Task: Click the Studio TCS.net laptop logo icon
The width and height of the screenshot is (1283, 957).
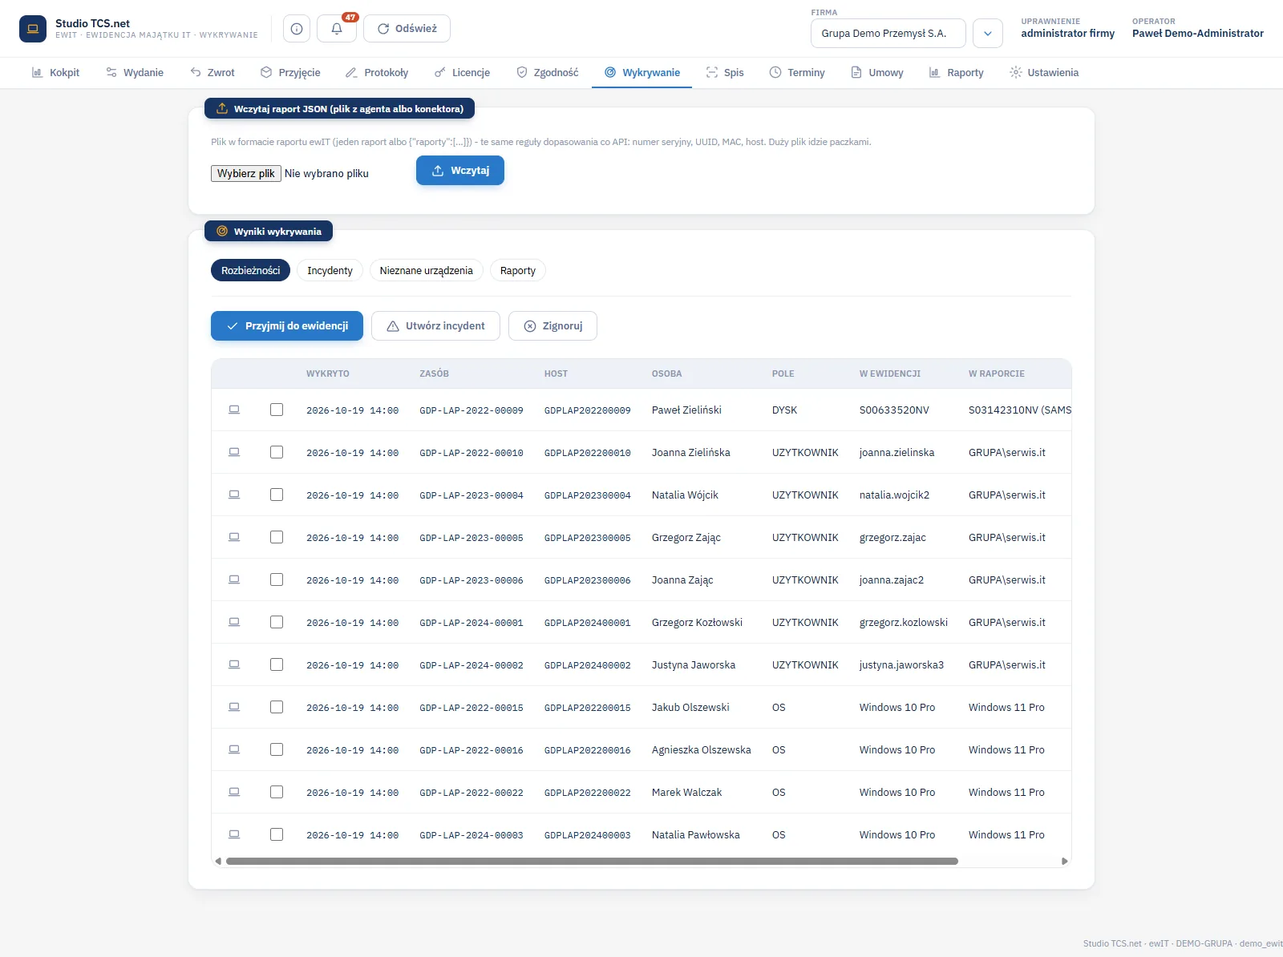Action: 33,29
